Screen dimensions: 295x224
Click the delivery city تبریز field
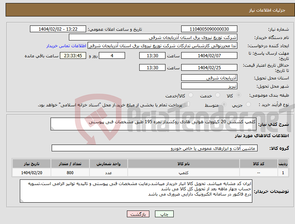[209, 86]
